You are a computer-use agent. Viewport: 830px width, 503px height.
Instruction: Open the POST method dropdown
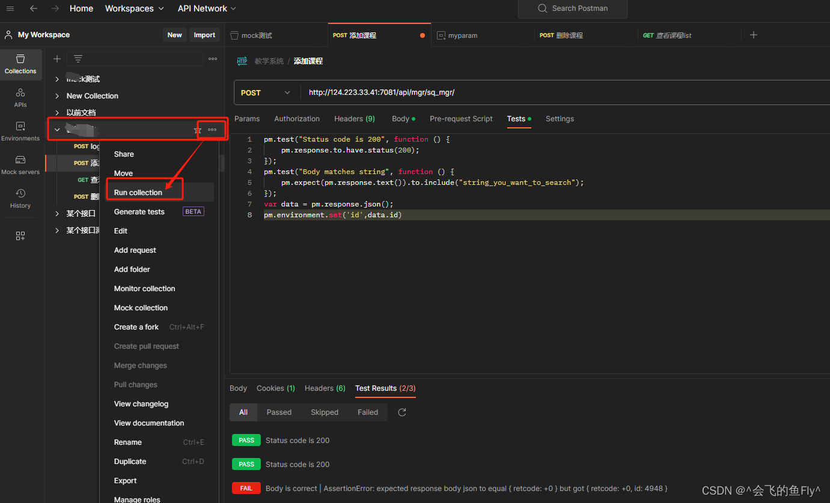(x=266, y=92)
